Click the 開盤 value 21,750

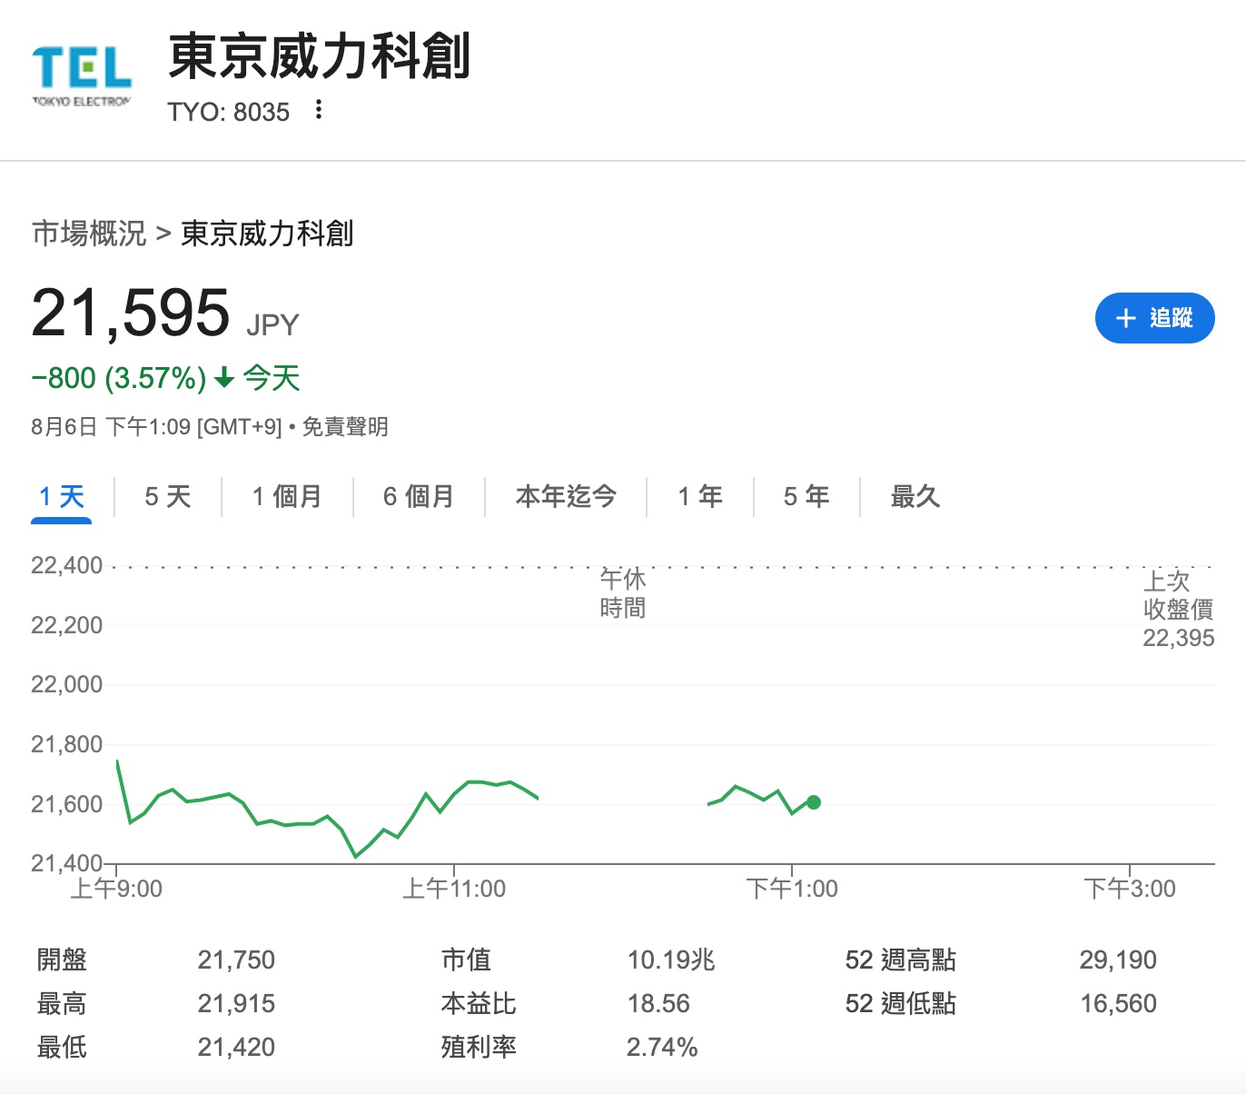[236, 960]
